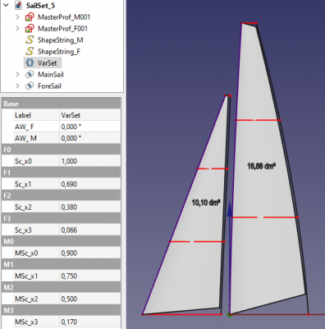Edit the MSc_x0 value 0,900
Screen dimensions: 325x329
tap(90, 253)
